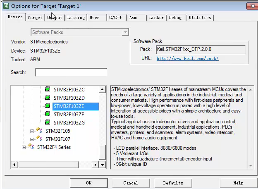Click the 5 V-tolerant I/Os line

(x=131, y=153)
